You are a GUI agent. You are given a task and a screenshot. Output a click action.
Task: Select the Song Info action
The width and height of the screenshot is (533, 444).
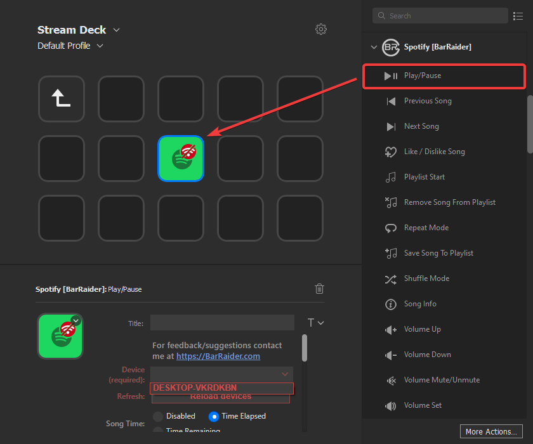444,304
